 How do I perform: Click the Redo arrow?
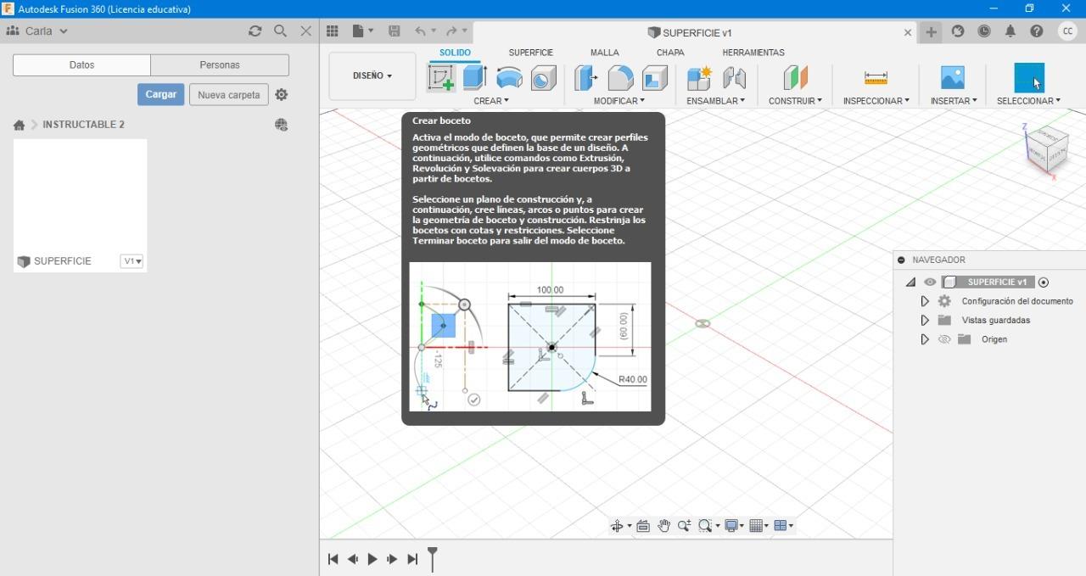point(452,31)
